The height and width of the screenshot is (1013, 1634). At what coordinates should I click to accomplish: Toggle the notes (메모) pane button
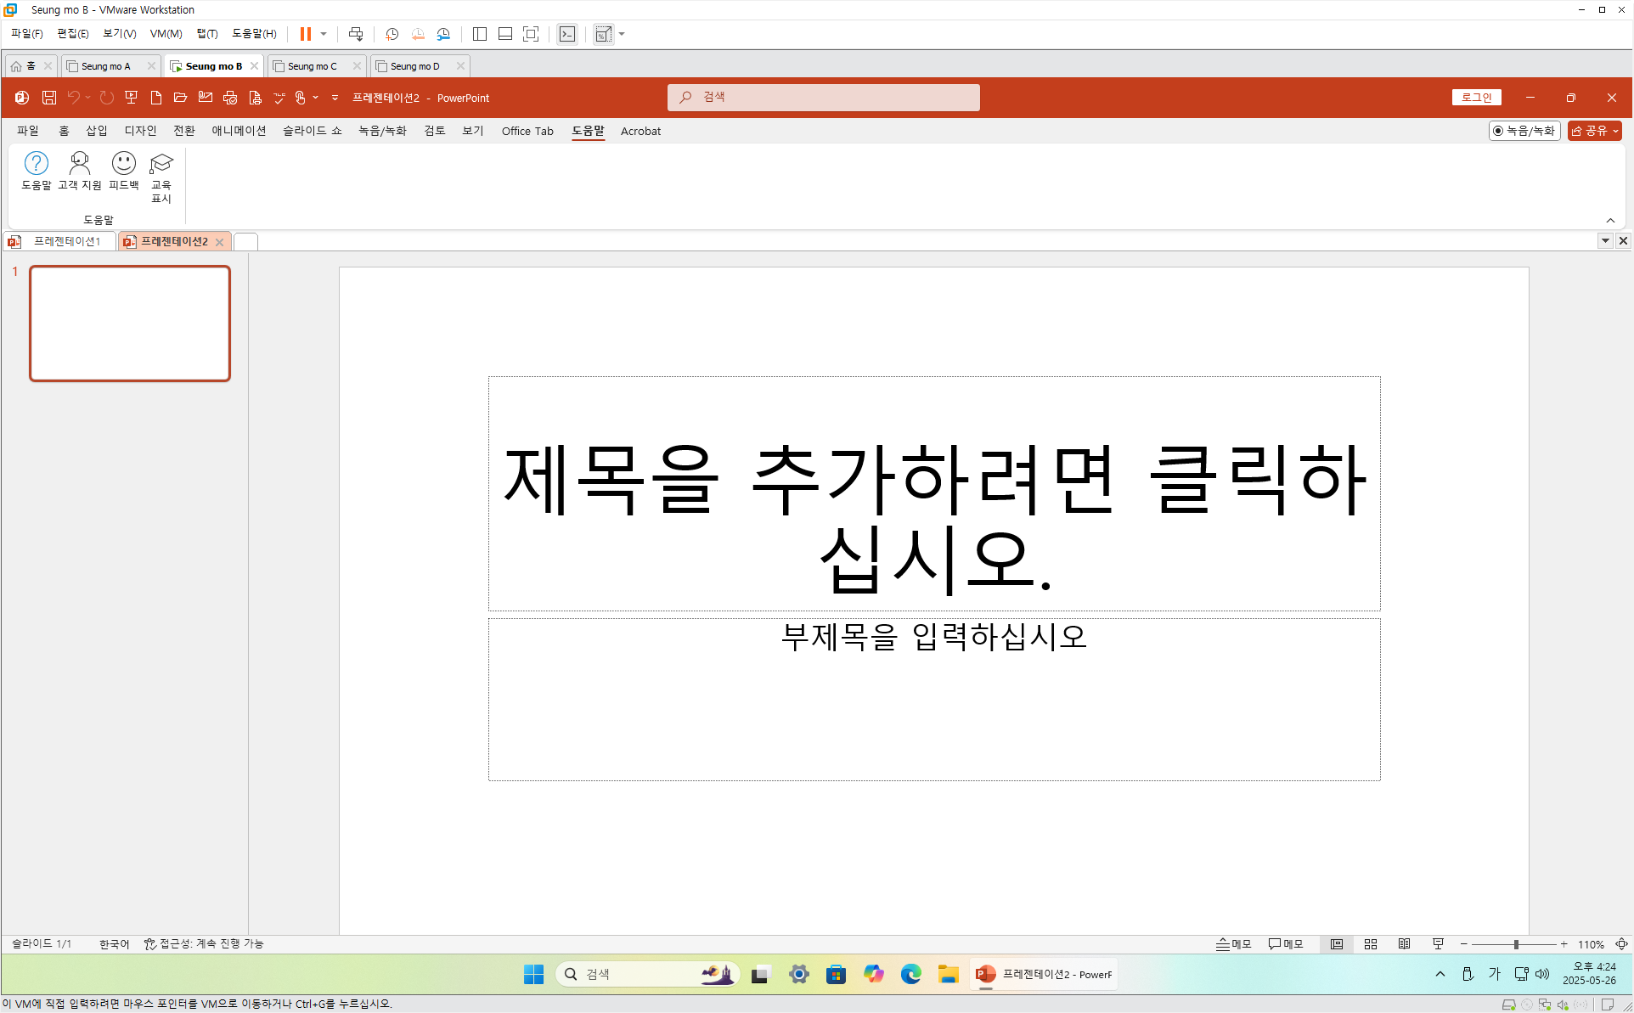point(1234,944)
